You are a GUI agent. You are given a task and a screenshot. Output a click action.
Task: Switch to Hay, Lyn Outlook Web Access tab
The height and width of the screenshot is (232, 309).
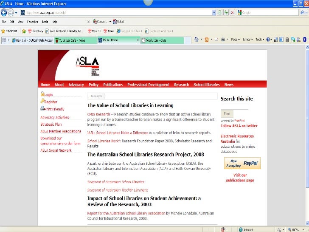click(x=33, y=40)
